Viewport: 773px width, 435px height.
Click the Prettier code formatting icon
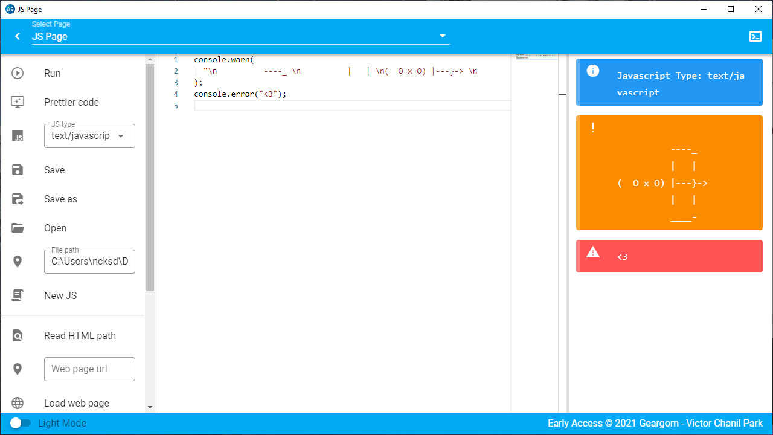tap(18, 102)
